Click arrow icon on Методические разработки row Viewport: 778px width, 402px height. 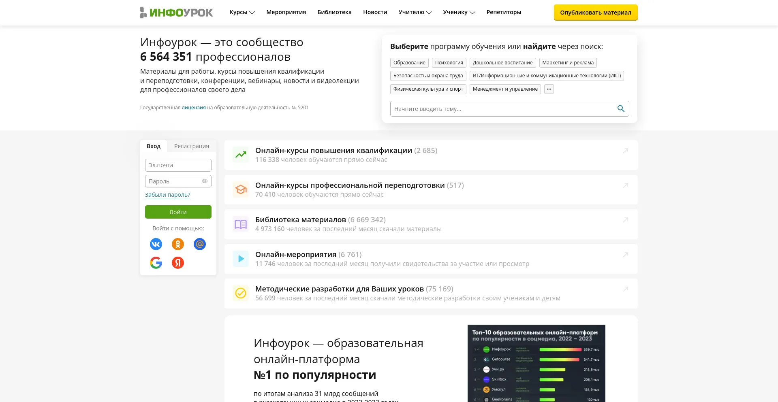coord(625,289)
